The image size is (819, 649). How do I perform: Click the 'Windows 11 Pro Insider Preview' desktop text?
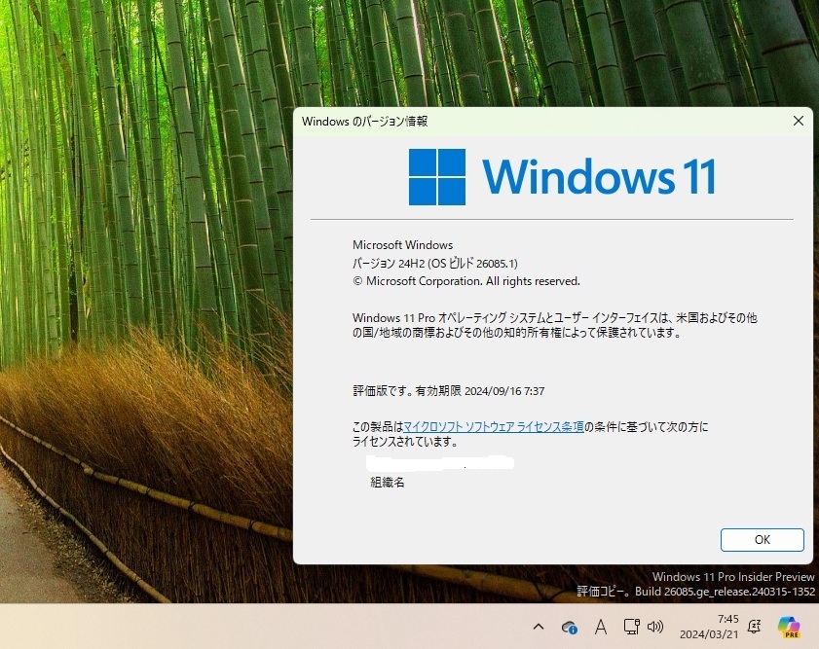click(x=733, y=576)
